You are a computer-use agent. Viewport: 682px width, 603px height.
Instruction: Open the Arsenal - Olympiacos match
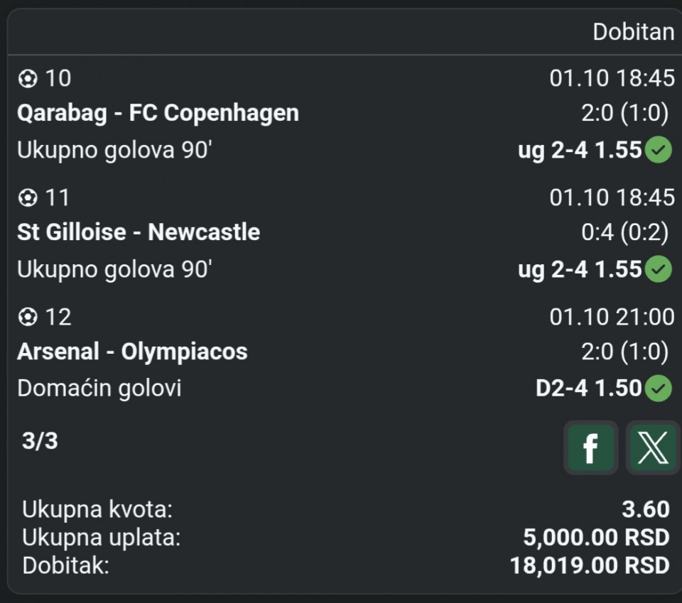click(x=132, y=352)
